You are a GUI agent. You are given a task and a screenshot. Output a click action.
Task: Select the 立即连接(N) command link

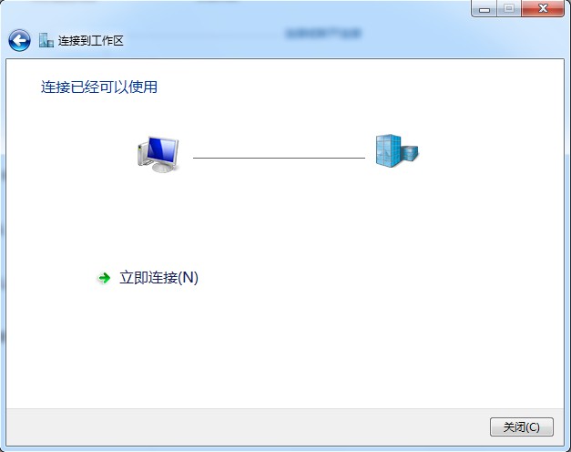(x=148, y=278)
